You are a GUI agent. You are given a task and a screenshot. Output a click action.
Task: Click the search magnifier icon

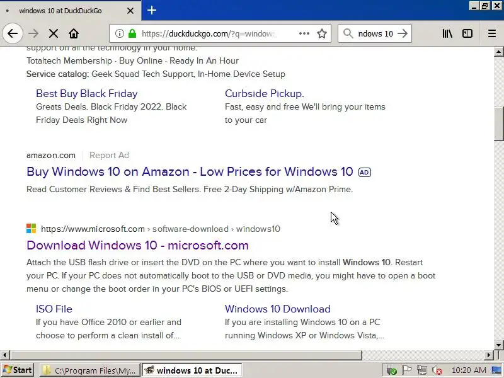348,33
